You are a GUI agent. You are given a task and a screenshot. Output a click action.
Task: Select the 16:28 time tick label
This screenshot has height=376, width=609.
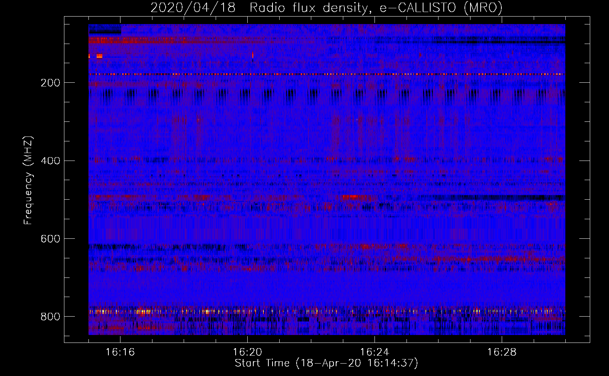pos(502,352)
